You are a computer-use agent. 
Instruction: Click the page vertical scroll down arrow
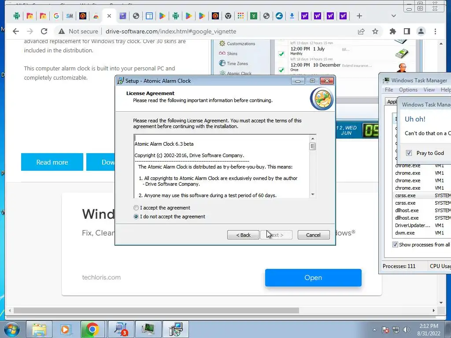pos(441,302)
